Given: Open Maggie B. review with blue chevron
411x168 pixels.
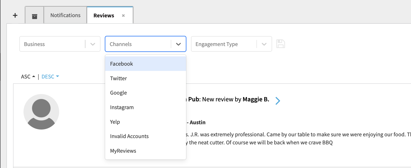Looking at the screenshot, I should 278,101.
